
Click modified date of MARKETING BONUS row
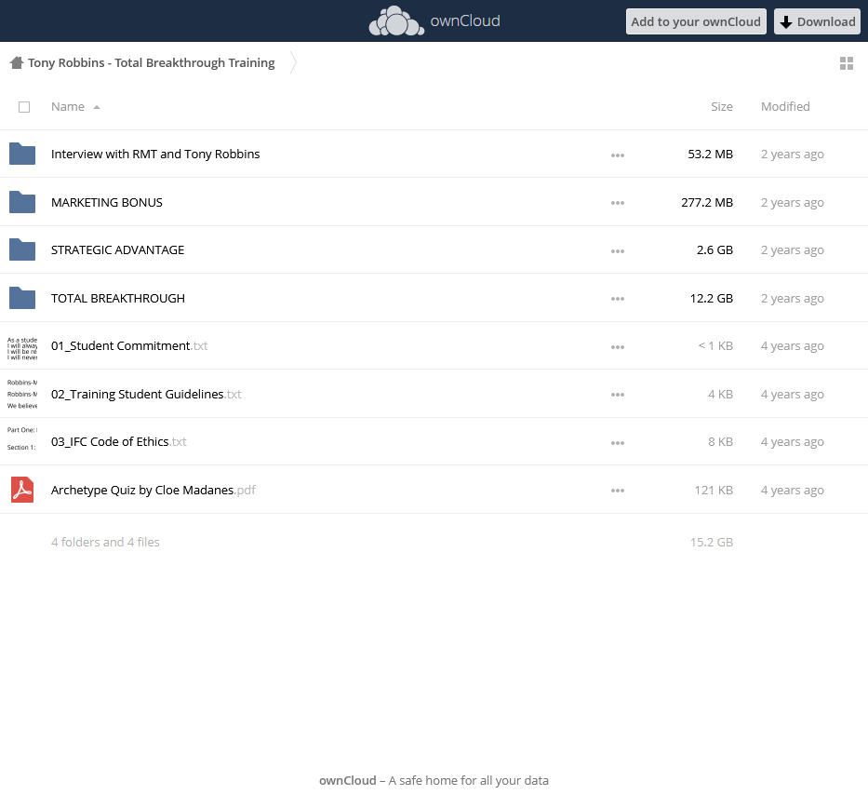(792, 202)
